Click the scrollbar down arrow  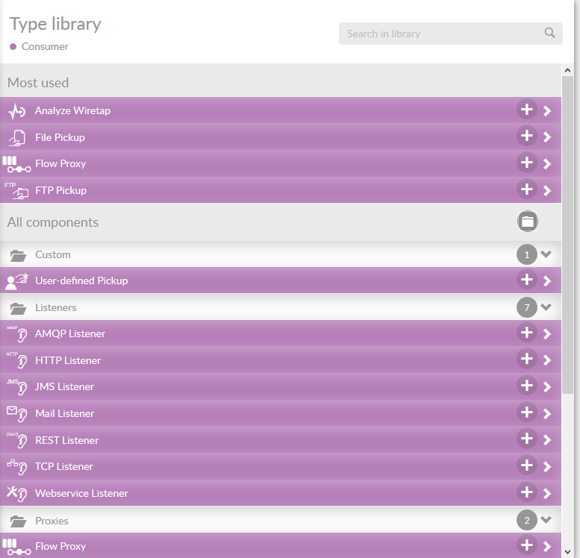tap(568, 551)
